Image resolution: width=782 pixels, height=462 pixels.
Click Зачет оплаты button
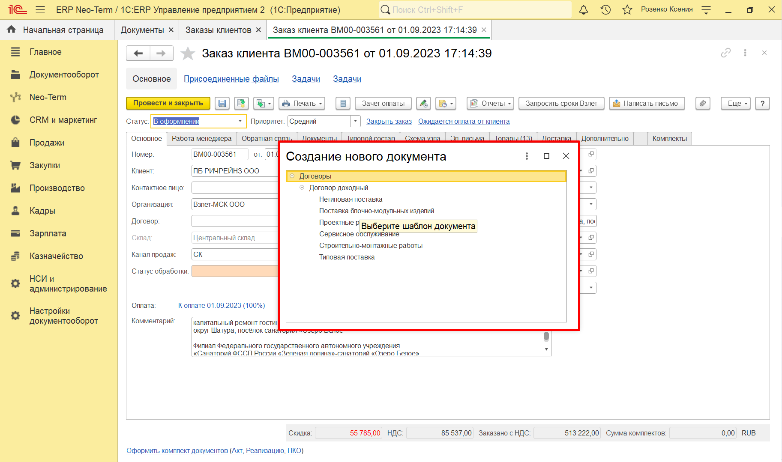383,103
